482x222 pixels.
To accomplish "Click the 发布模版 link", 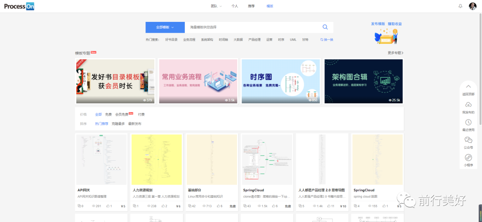I will [x=378, y=24].
